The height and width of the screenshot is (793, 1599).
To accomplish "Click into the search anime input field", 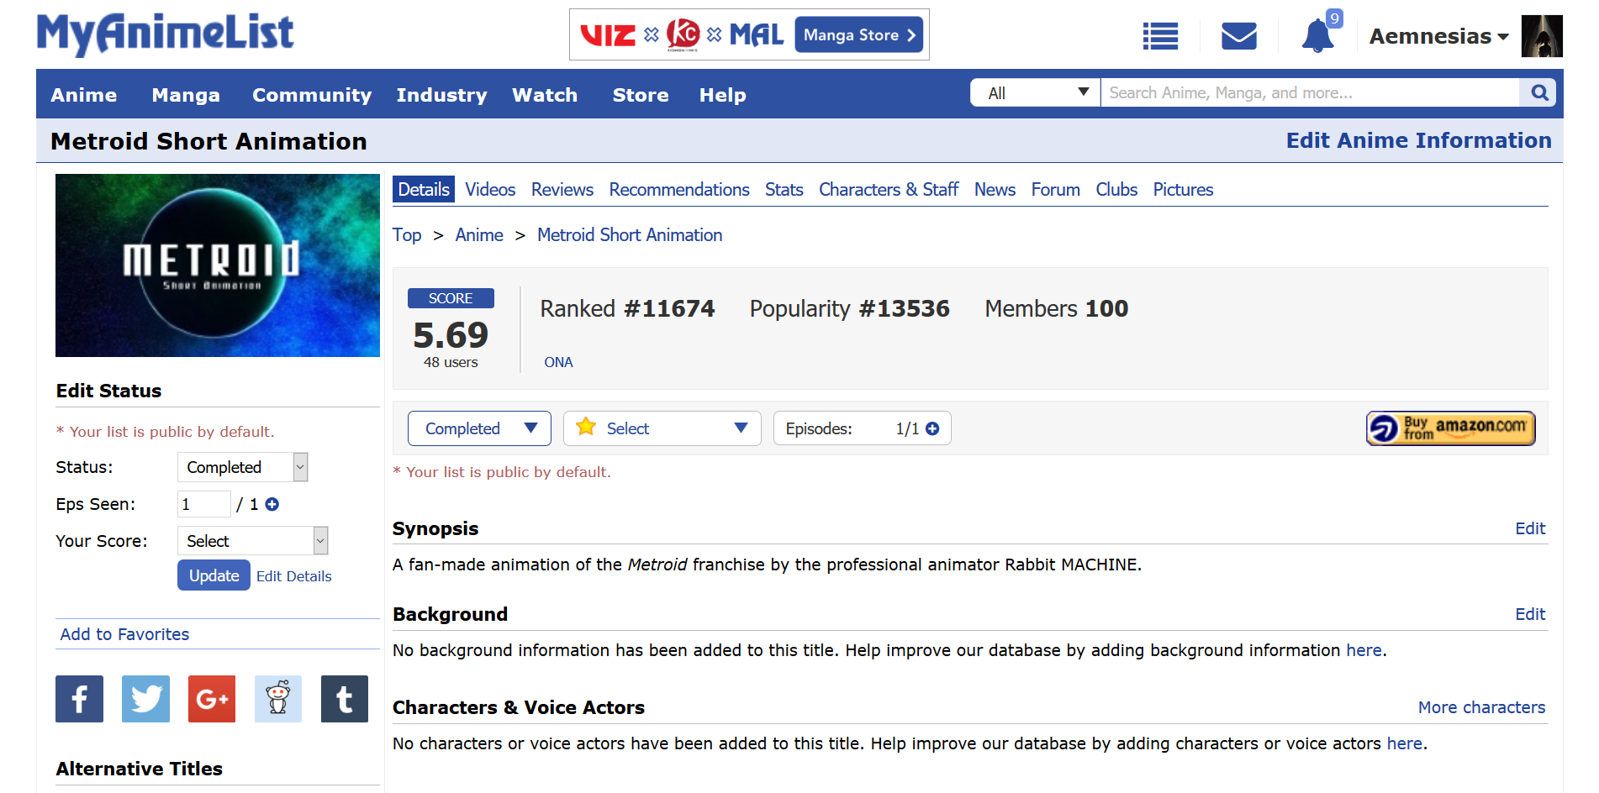I will click(1309, 92).
